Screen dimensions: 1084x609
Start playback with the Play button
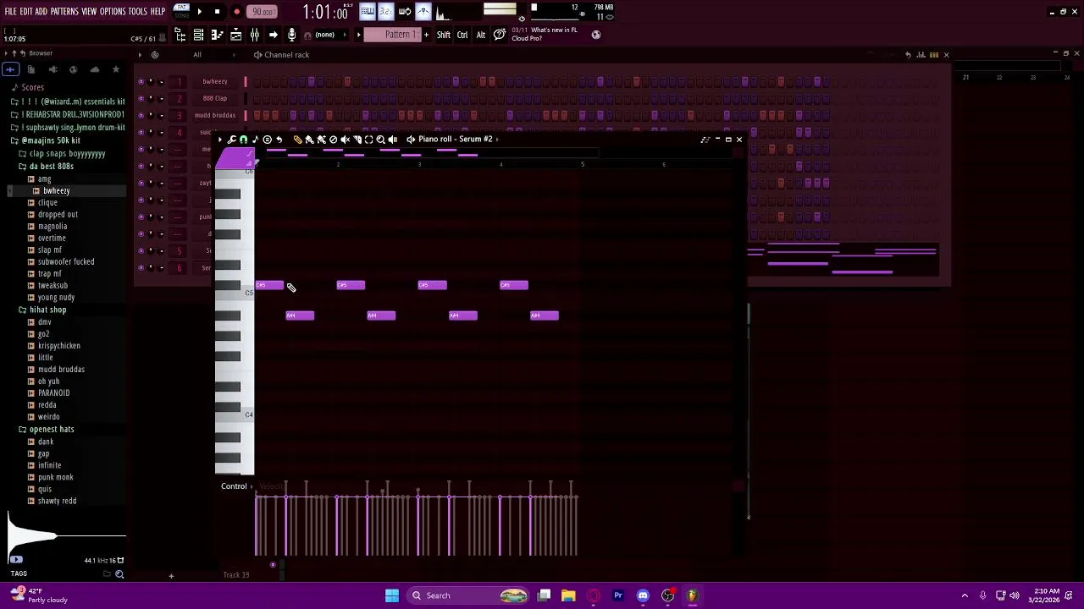tap(199, 12)
